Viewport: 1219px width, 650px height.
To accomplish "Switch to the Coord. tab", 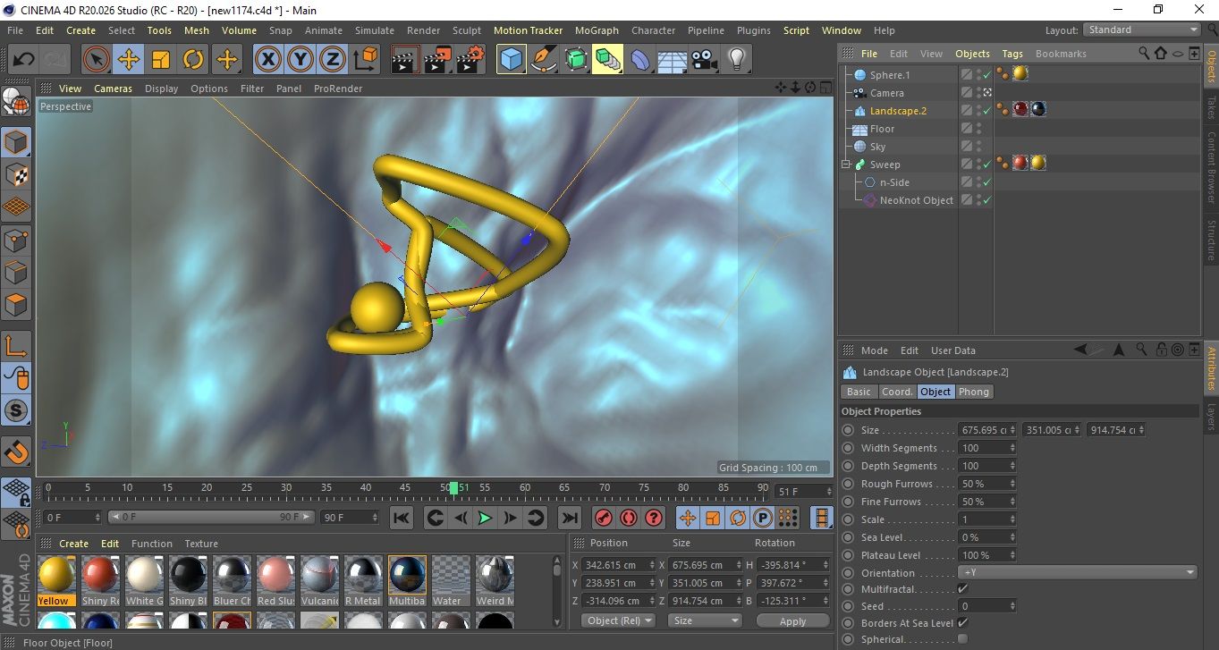I will (x=897, y=392).
